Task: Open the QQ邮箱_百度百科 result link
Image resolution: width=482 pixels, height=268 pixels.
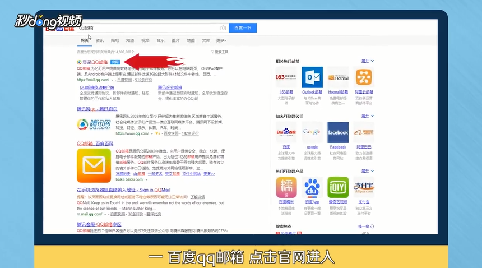Action: tap(95, 144)
